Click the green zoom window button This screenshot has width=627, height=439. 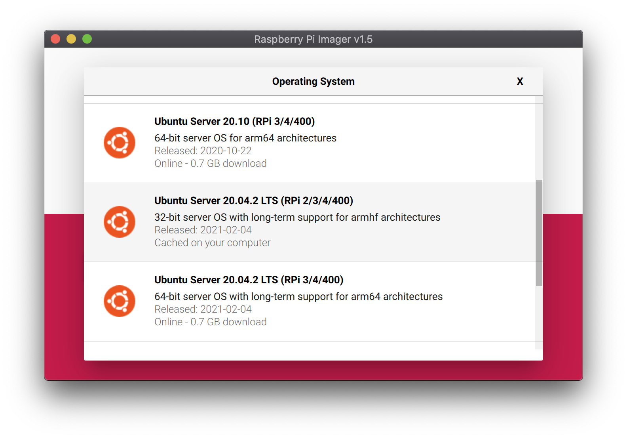pyautogui.click(x=87, y=39)
